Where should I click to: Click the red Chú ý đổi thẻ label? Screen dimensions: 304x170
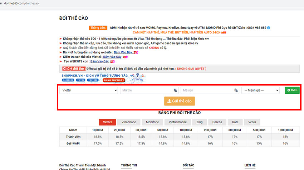pyautogui.click(x=74, y=68)
